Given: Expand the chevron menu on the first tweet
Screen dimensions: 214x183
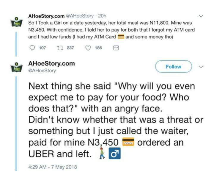Looking at the screenshot, I should [201, 15].
